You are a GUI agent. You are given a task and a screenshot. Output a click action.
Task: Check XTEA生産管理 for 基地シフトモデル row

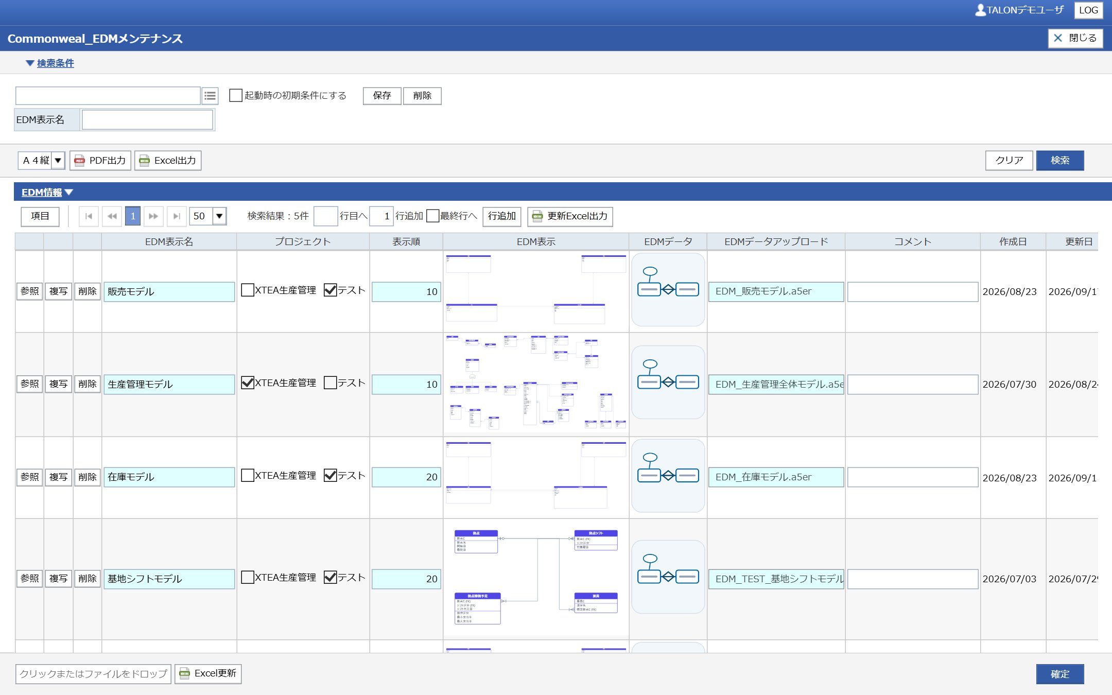click(x=248, y=578)
